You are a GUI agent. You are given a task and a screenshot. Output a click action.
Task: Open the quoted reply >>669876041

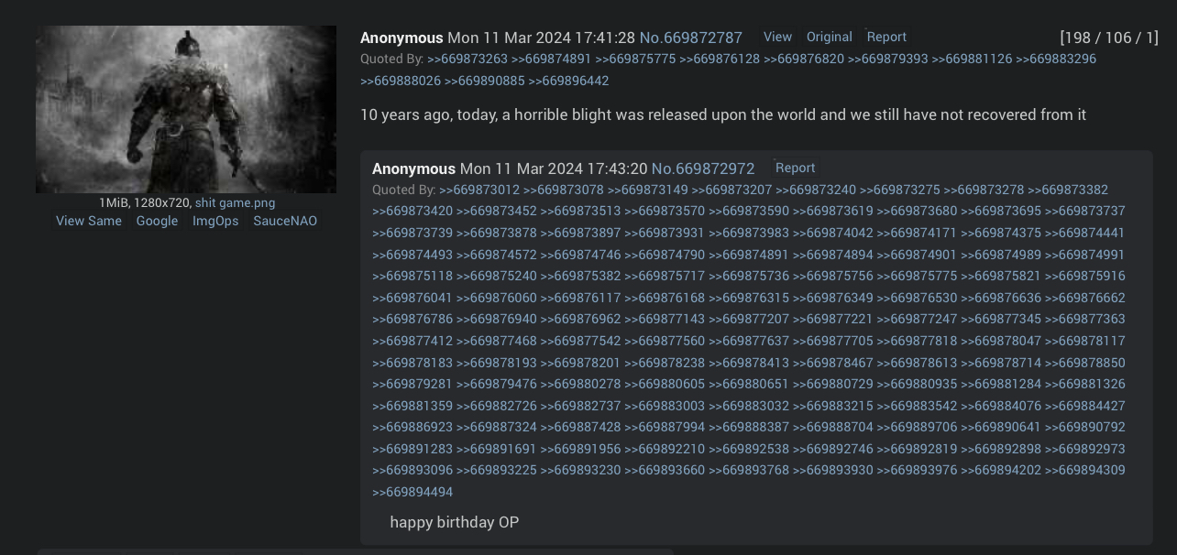coord(412,298)
